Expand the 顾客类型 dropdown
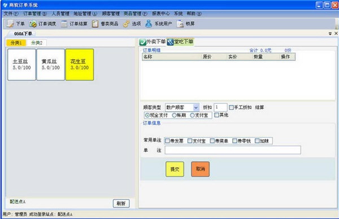The image size is (339, 219). tap(196, 107)
